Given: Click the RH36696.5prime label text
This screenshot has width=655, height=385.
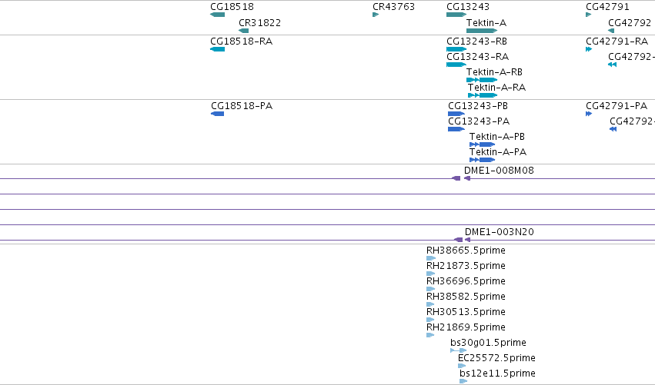Looking at the screenshot, I should [x=466, y=281].
